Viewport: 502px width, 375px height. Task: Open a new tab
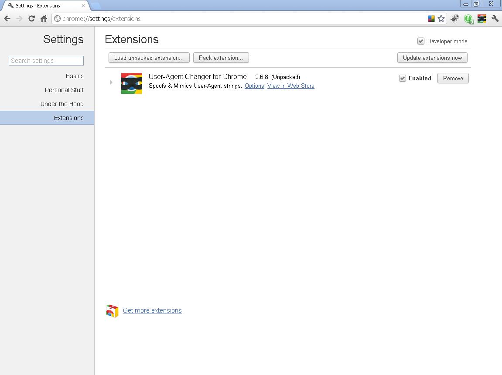96,5
